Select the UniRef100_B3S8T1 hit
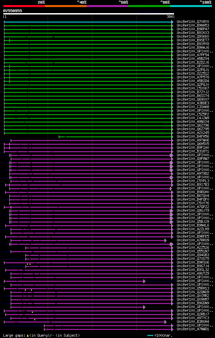The height and width of the screenshot is (338, 215). 193,151
